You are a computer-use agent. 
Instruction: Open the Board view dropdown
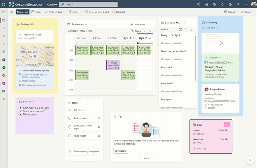point(231,12)
